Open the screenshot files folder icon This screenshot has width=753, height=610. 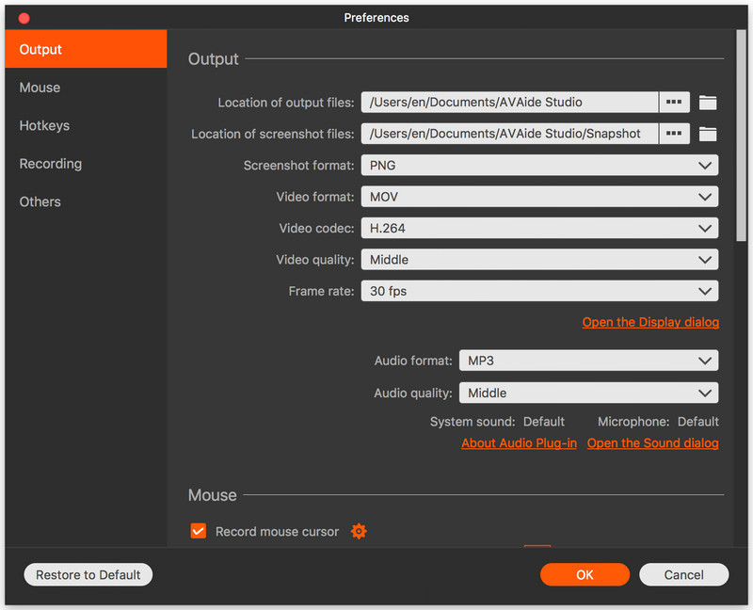[x=708, y=134]
